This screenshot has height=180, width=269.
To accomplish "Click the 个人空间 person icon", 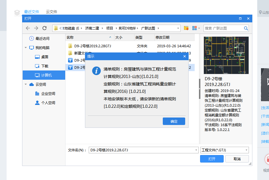I will [37, 103].
